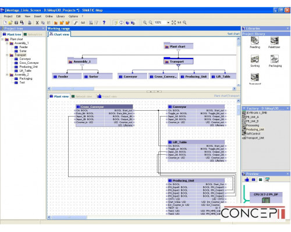Click the Feeder block in chart view

pyautogui.click(x=67, y=77)
